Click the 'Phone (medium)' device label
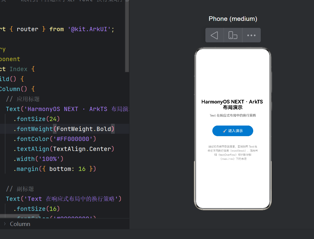Screen dimensions: 314x239 pyautogui.click(x=233, y=19)
